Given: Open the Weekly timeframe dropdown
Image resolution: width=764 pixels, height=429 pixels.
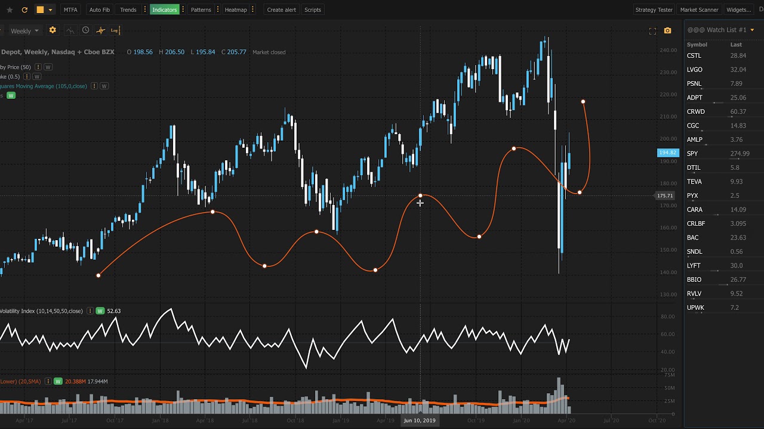Looking at the screenshot, I should coord(24,31).
